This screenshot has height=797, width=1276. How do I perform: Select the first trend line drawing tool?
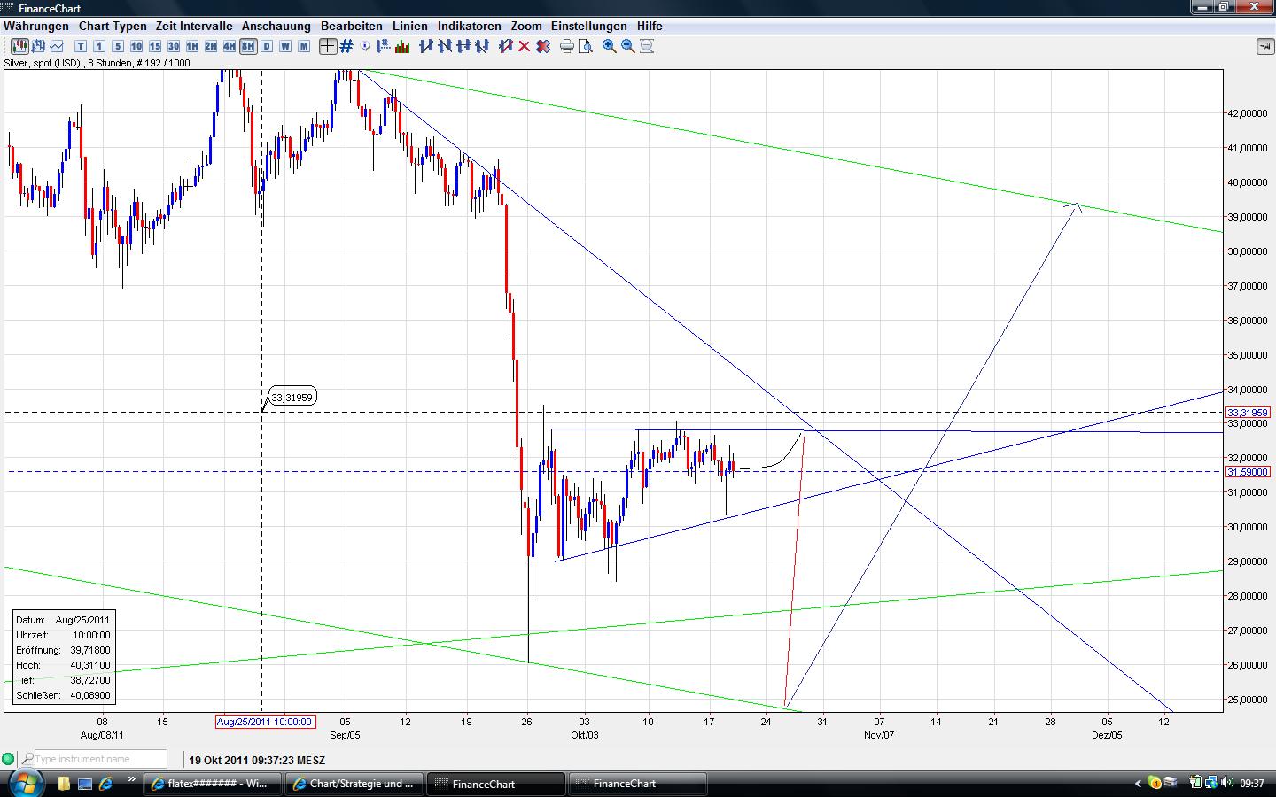tap(426, 46)
